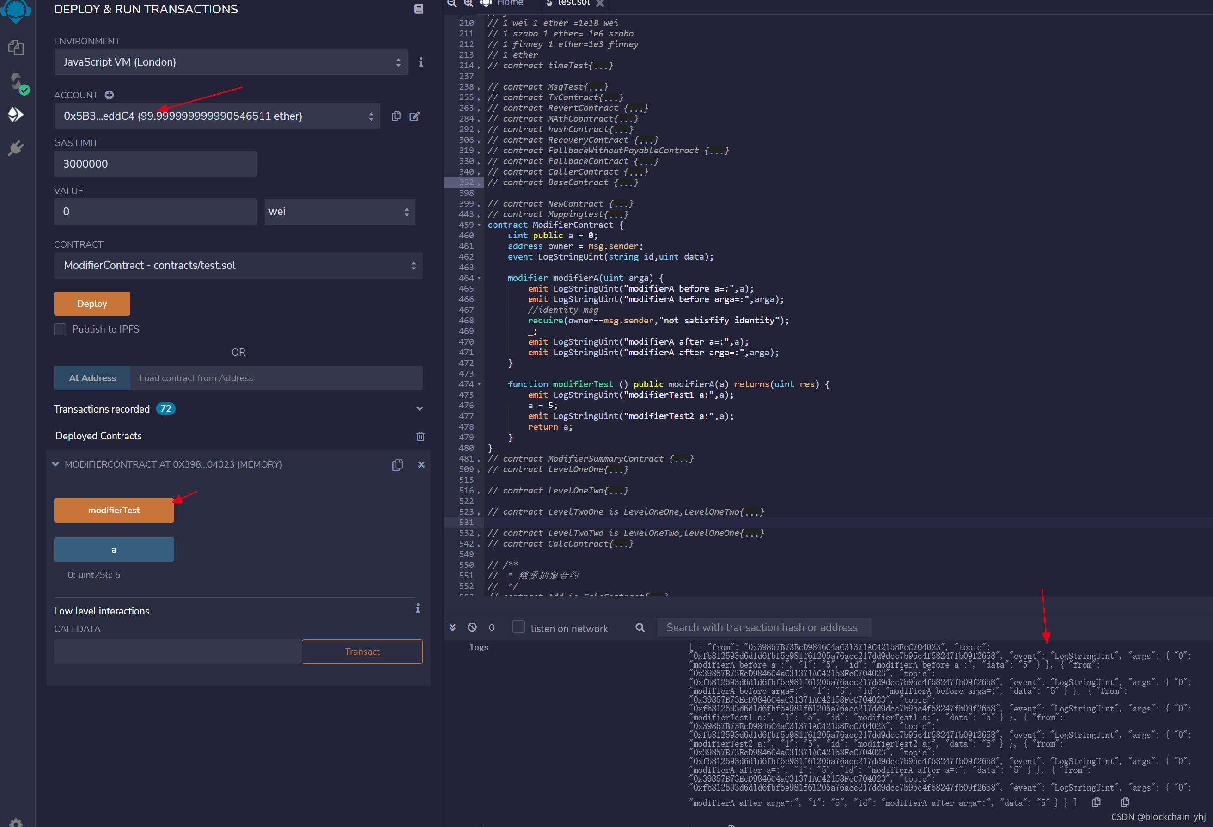Select the test.sol editor tab

click(x=573, y=3)
